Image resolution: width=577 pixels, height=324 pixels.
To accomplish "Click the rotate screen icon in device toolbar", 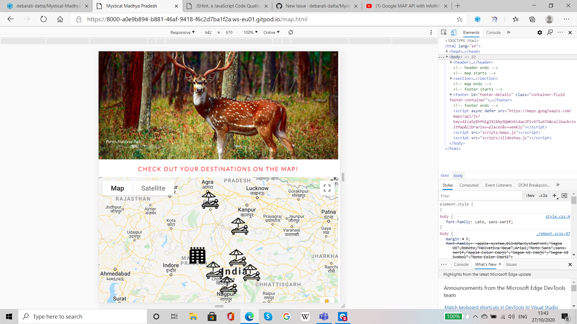I will point(290,32).
